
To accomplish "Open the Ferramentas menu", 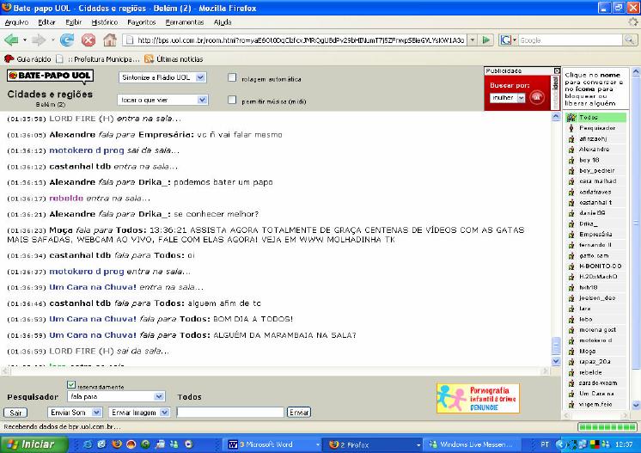I will click(185, 22).
